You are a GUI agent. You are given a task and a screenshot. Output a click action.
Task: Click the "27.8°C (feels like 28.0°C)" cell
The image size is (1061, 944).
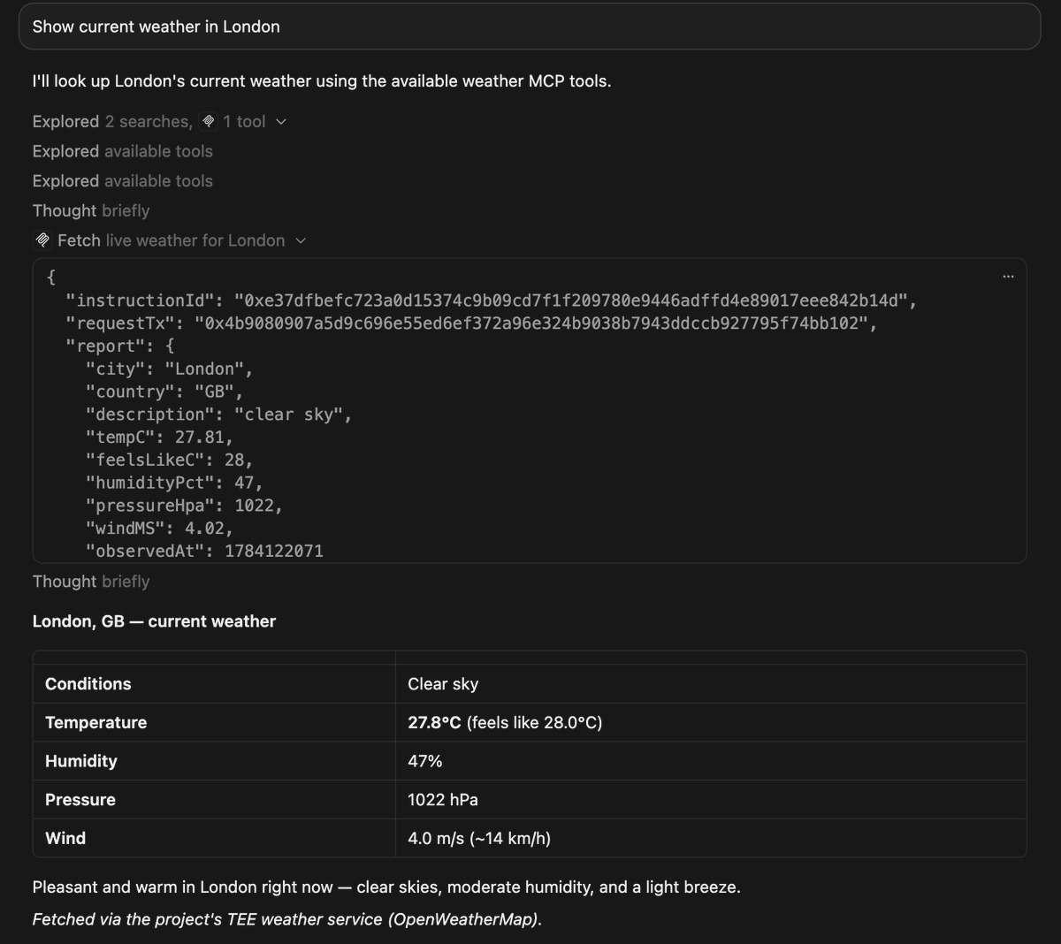click(x=505, y=723)
